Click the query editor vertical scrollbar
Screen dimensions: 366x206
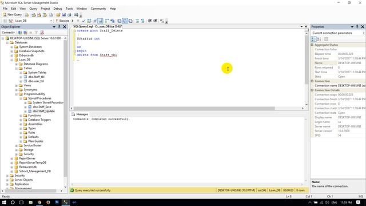(307, 60)
